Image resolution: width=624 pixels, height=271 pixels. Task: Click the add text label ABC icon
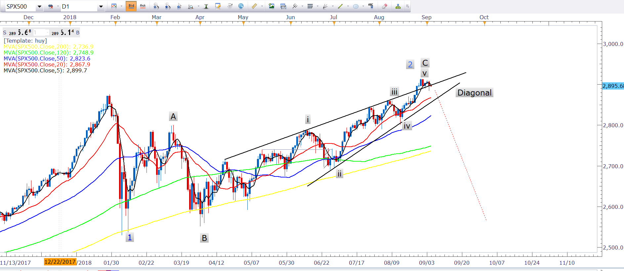click(x=371, y=6)
